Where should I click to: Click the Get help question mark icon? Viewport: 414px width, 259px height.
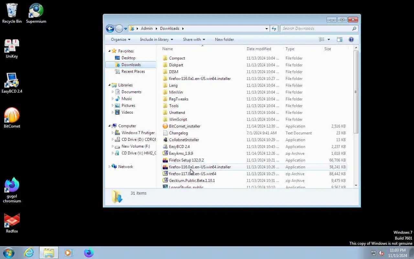click(x=351, y=39)
